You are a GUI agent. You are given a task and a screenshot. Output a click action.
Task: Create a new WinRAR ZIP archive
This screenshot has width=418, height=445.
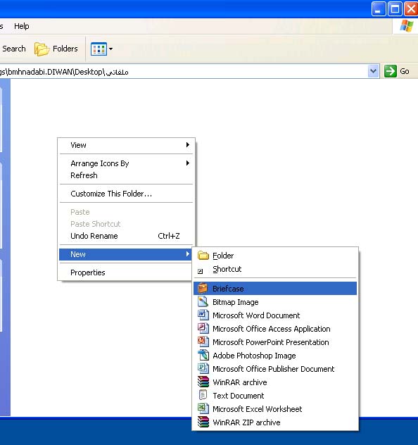coord(274,422)
